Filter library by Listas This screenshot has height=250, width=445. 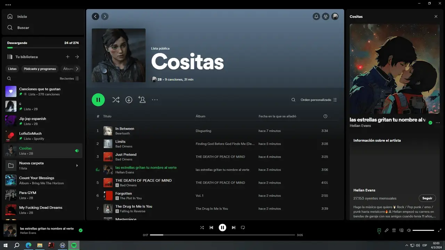[12, 69]
